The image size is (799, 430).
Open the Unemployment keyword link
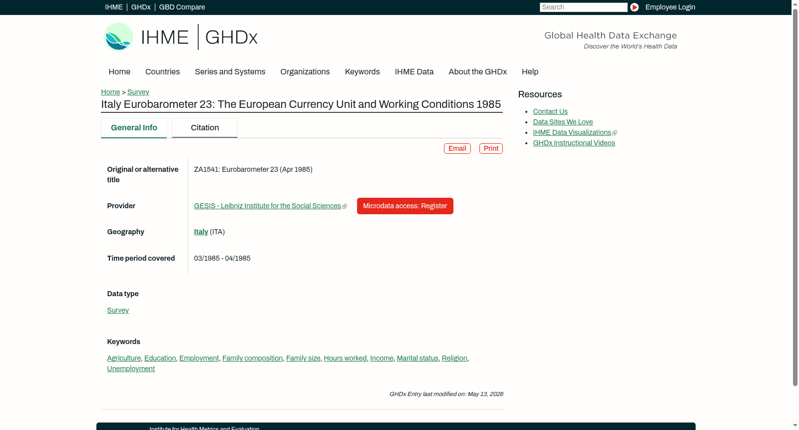tap(131, 369)
